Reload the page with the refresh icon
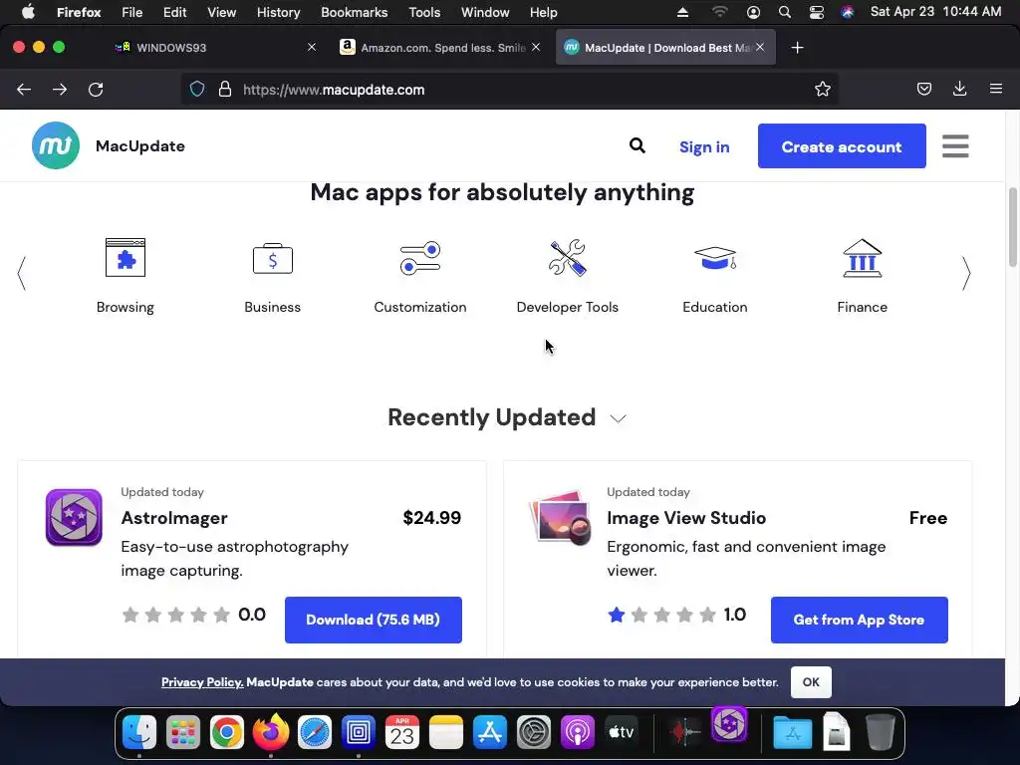This screenshot has width=1020, height=765. coord(96,89)
